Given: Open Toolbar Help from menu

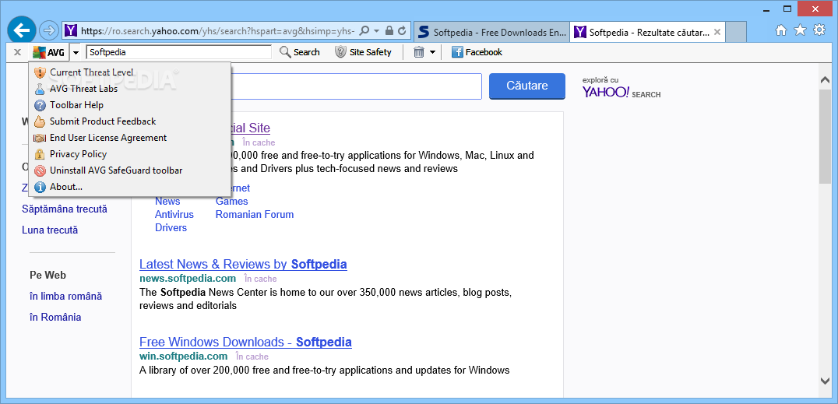Looking at the screenshot, I should click(x=129, y=105).
